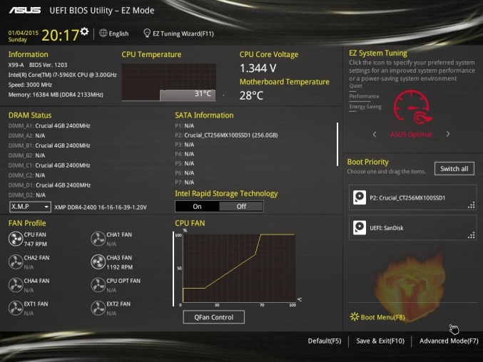Click the 1192 RPM CHA3 fan reading

coord(120,267)
